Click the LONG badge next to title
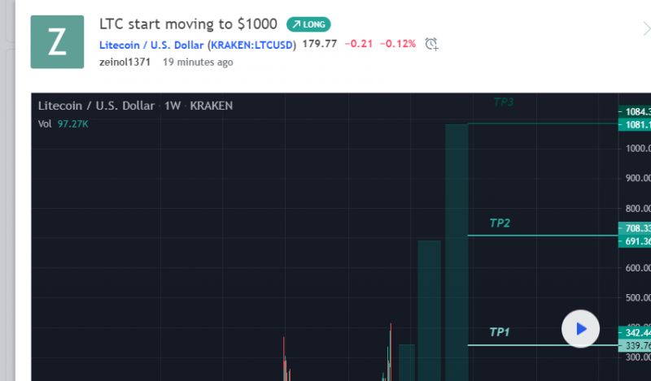 point(308,24)
